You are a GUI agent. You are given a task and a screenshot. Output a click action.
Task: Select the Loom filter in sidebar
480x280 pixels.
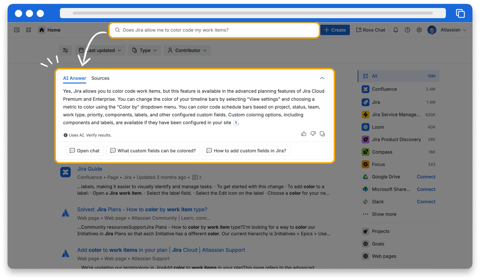378,127
